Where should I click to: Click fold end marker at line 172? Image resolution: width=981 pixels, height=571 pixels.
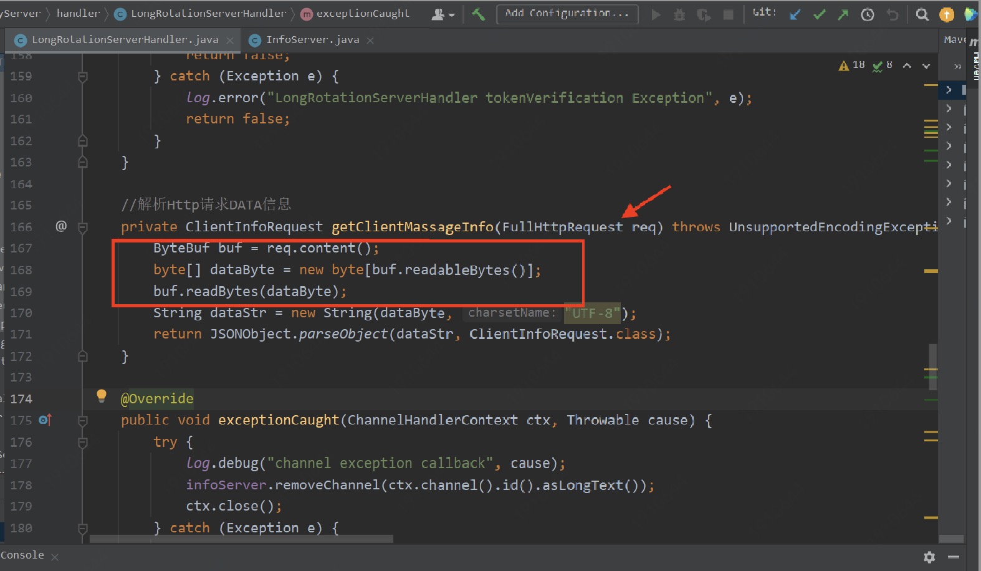click(82, 357)
